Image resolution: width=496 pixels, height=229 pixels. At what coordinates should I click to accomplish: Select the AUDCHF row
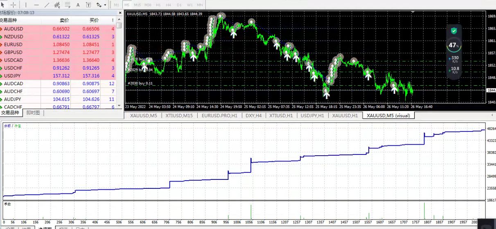58,91
